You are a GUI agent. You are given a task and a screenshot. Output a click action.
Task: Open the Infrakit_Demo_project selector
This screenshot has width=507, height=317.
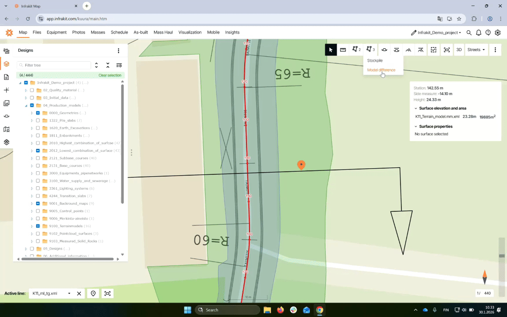pyautogui.click(x=436, y=33)
